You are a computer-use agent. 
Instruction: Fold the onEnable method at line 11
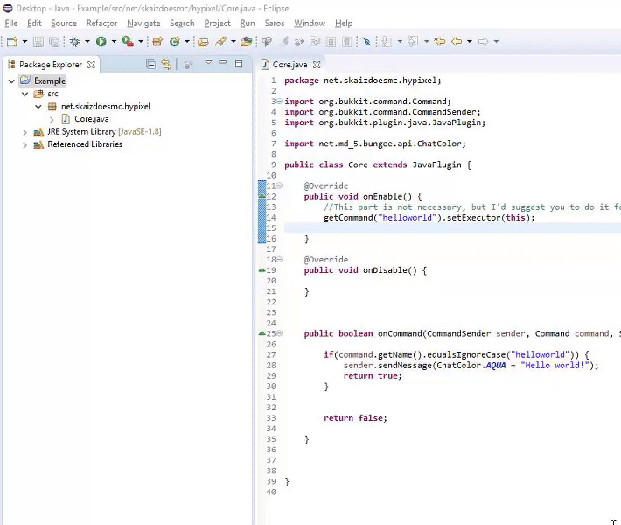pyautogui.click(x=279, y=185)
